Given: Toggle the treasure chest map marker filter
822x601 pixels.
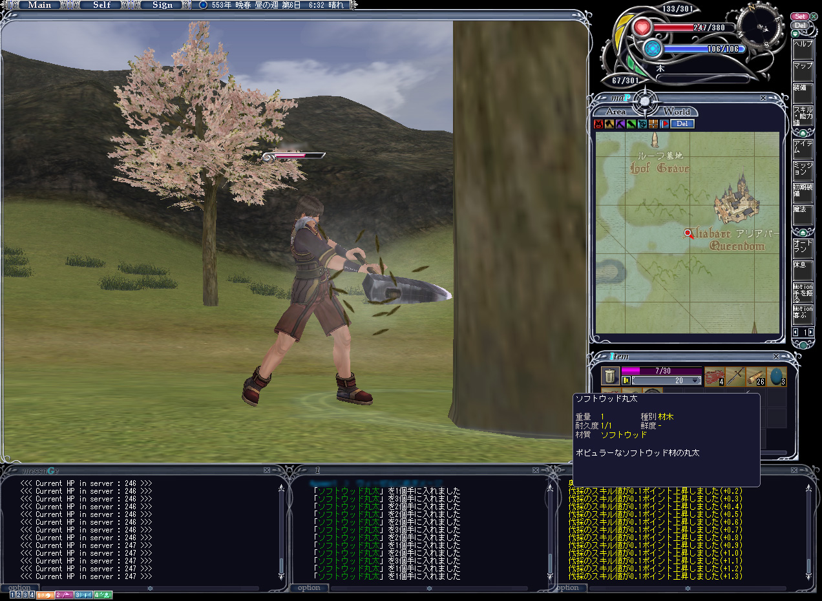Looking at the screenshot, I should click(653, 124).
